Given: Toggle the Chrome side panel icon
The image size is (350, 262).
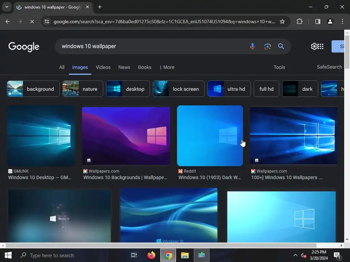Looking at the screenshot, I should pyautogui.click(x=318, y=21).
